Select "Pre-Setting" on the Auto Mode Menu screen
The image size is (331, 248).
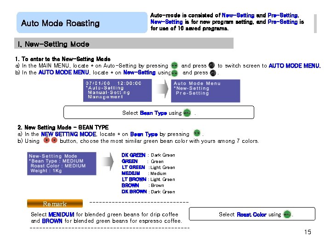[x=192, y=93]
